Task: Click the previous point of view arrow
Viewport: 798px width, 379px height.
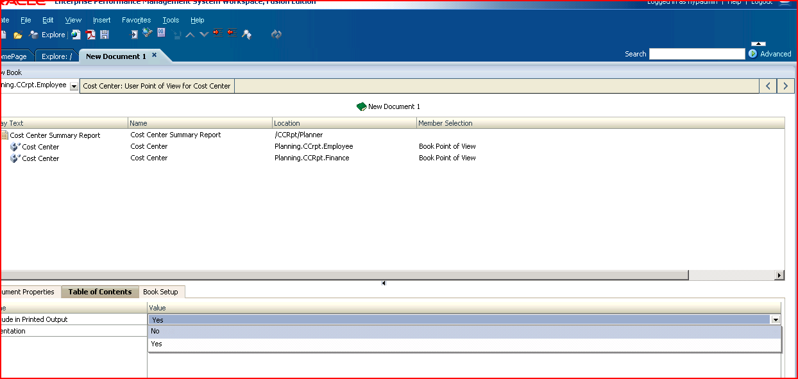Action: [x=768, y=86]
